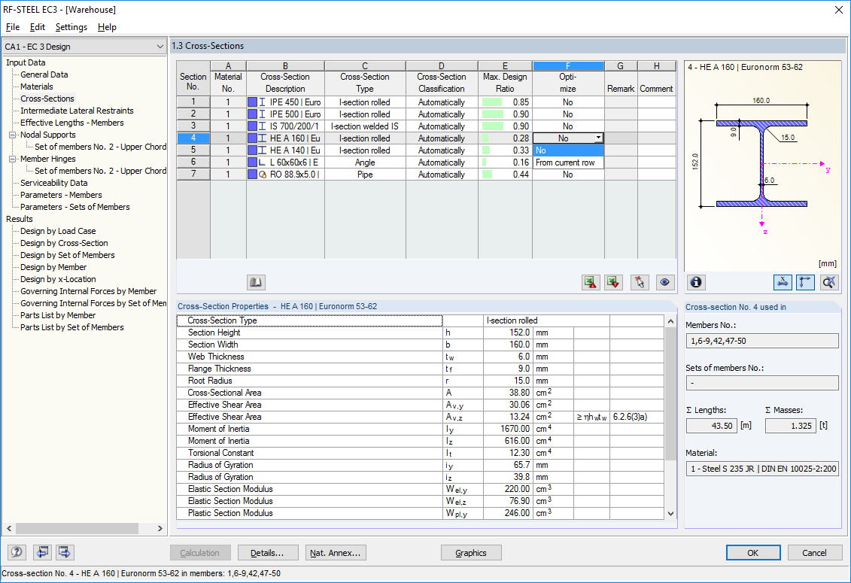Click the blue material color swatch in row 1

click(252, 102)
